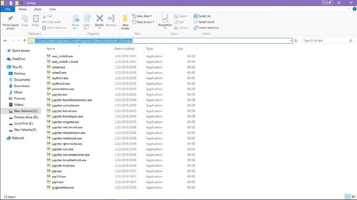Screen dimensions: 357x200
Task: Select Cut in Clipboard group
Action: (47, 16)
